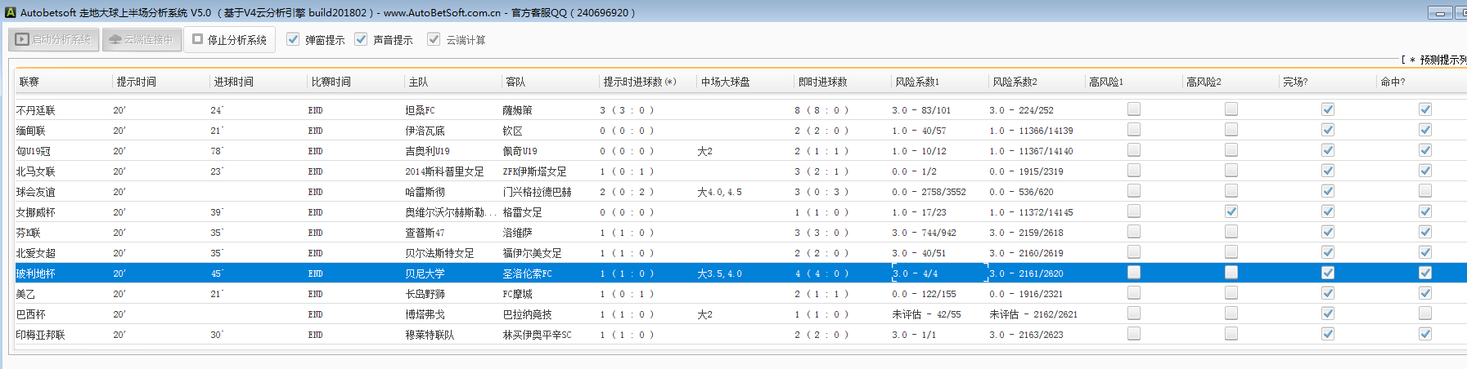
Task: Sort by the 联赛 column header
Action: coord(29,82)
